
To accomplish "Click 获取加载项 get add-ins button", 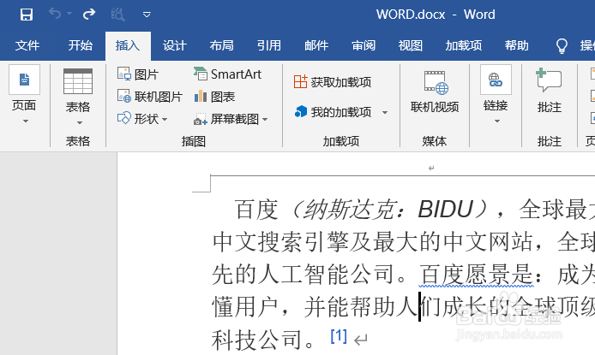I will 333,82.
